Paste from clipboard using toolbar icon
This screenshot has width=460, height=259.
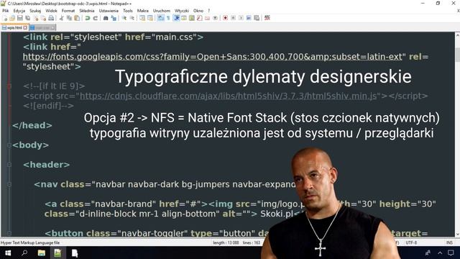[x=77, y=18]
